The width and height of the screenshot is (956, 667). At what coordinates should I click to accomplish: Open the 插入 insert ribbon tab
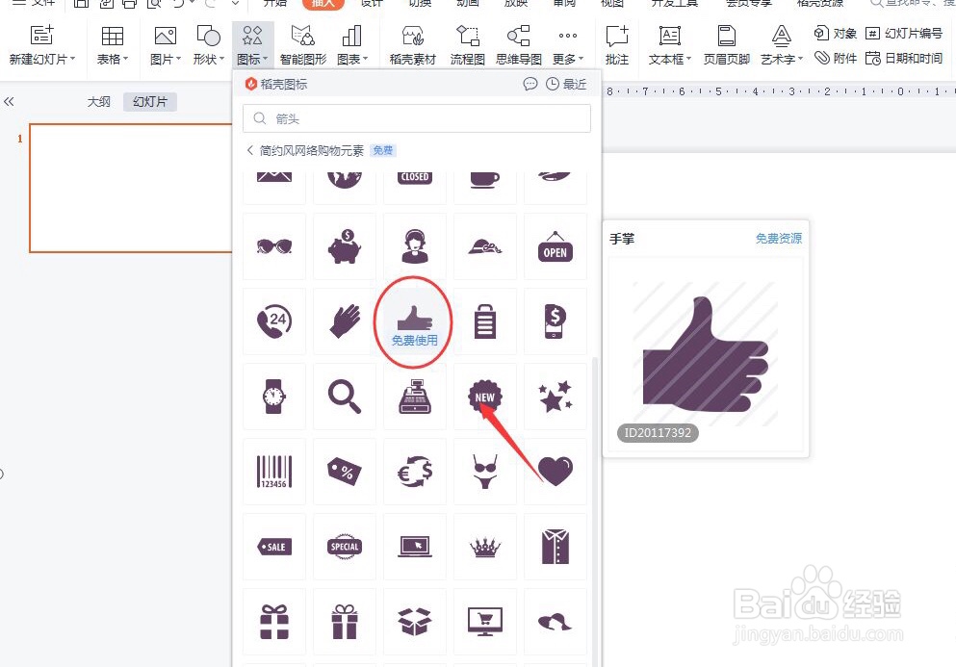click(x=323, y=4)
